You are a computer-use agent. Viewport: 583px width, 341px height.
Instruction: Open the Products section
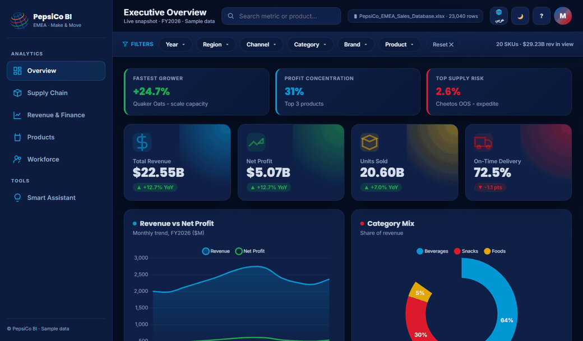click(x=56, y=137)
